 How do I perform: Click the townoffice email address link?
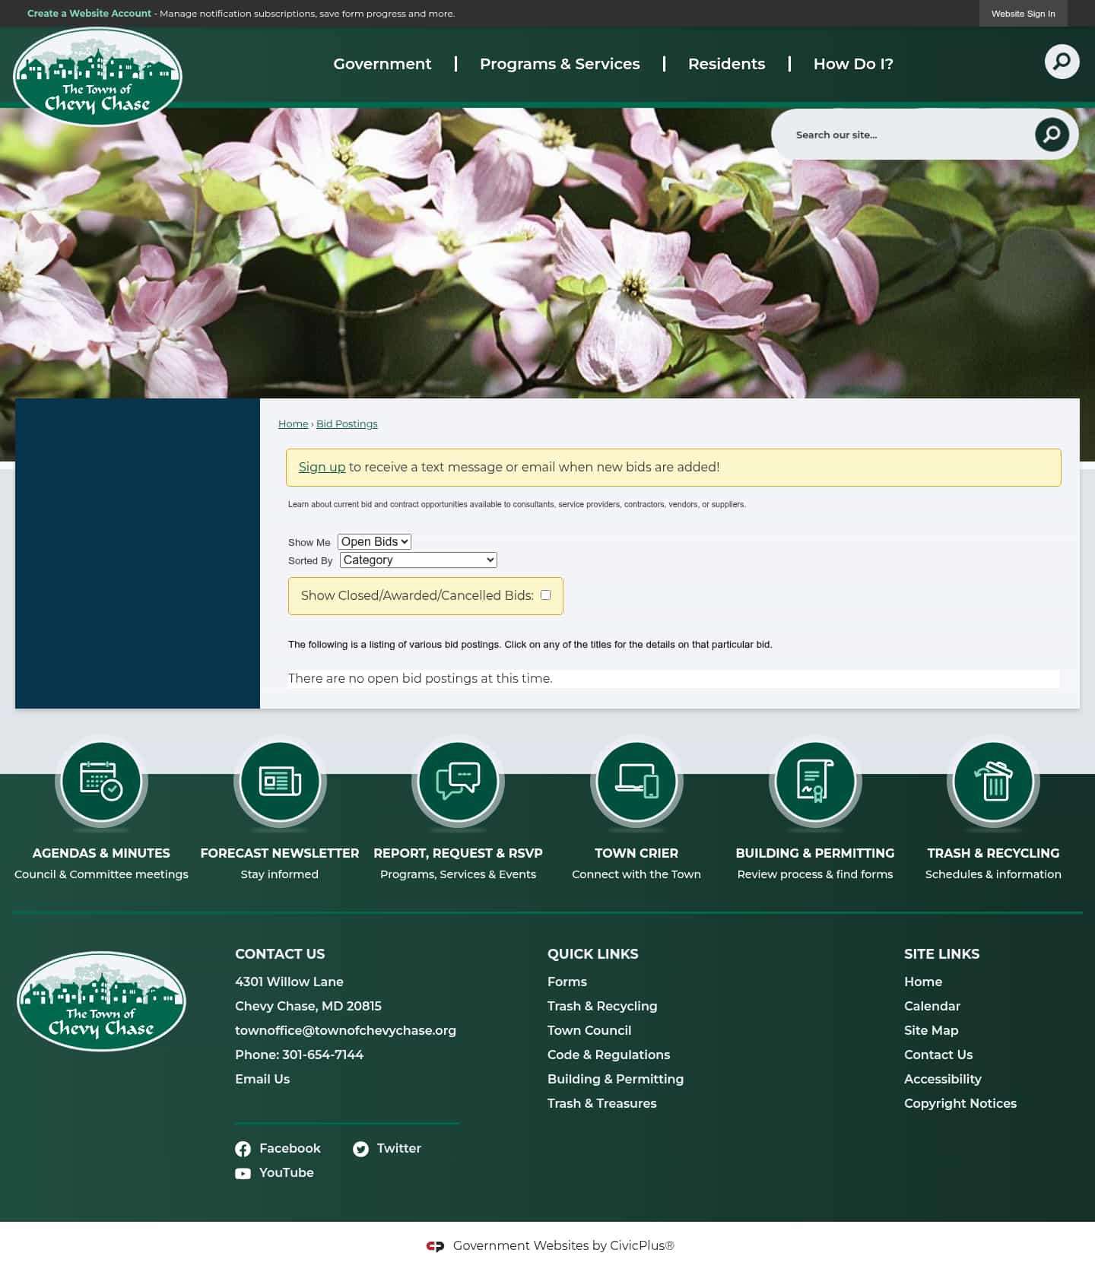345,1030
